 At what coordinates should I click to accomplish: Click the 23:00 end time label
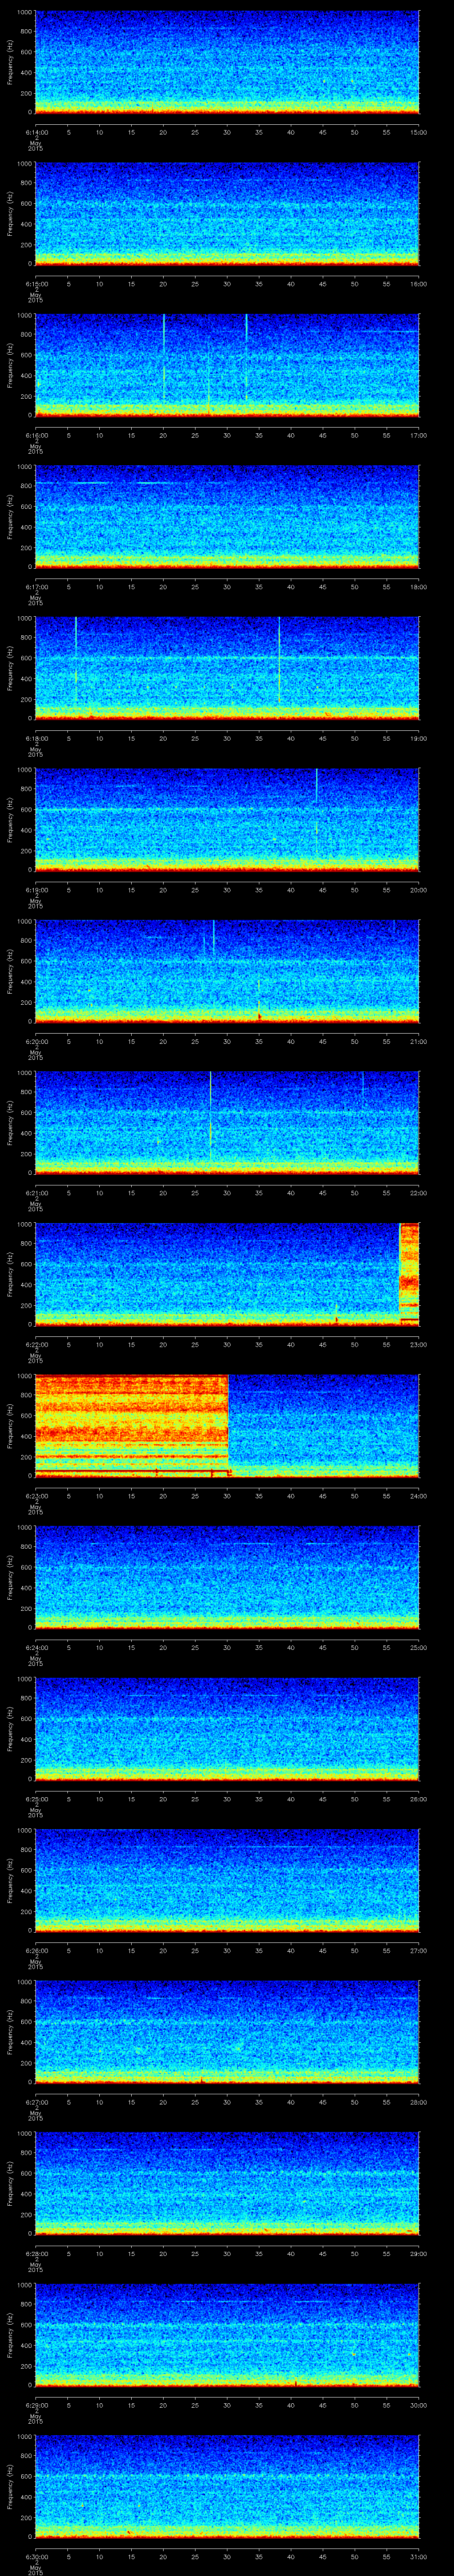(x=418, y=1344)
